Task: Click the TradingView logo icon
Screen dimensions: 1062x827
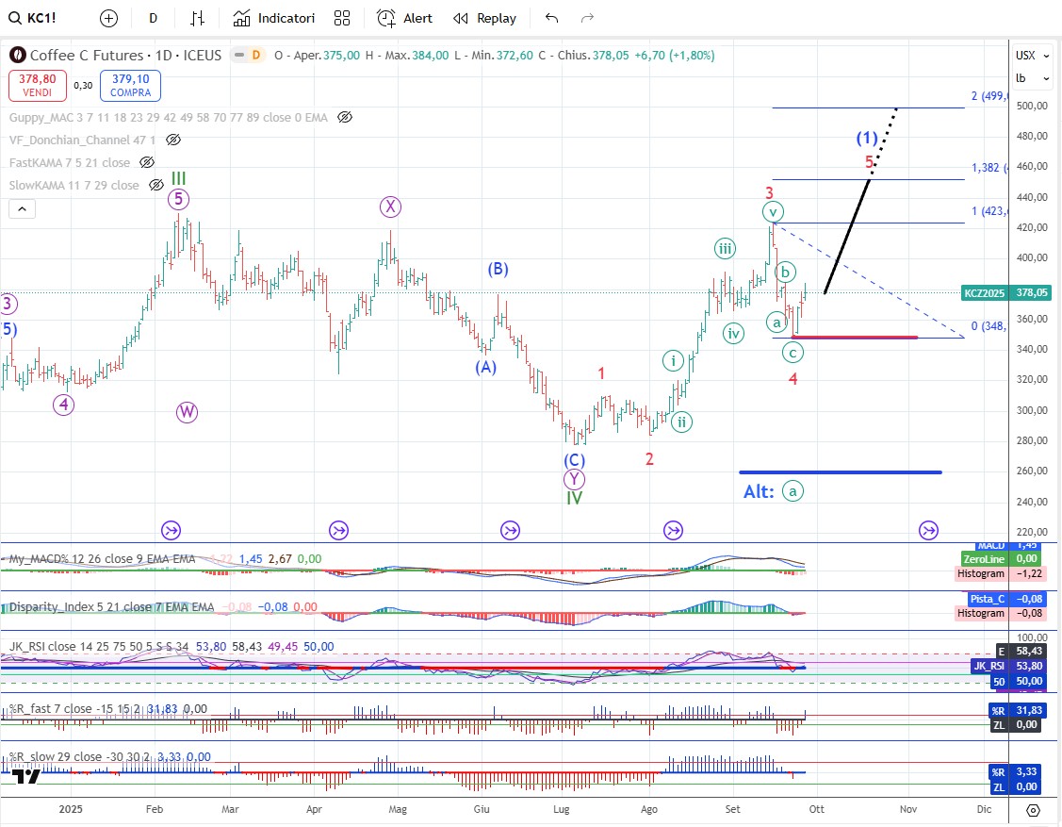Action: (27, 776)
